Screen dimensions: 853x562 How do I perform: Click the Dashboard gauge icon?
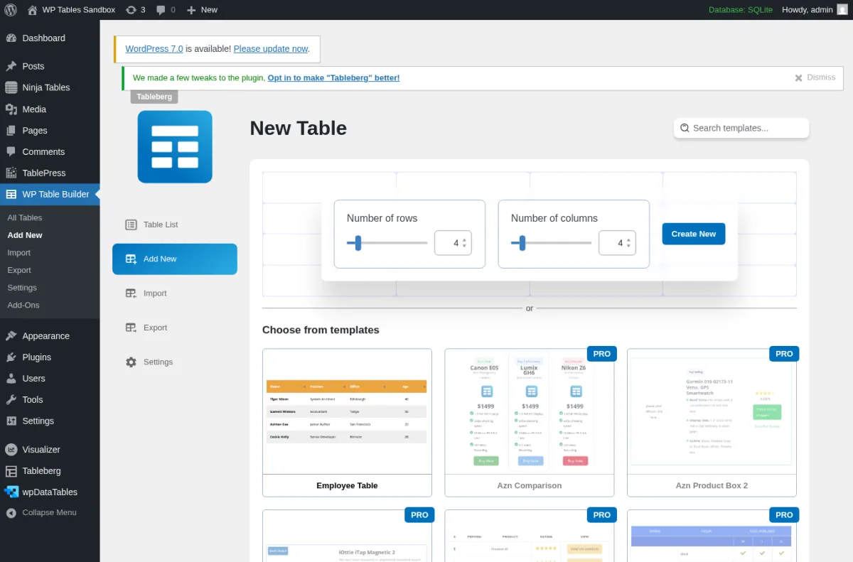(11, 38)
